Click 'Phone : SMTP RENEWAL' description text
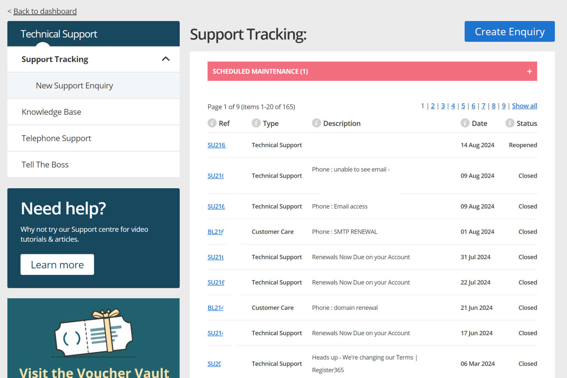This screenshot has width=567, height=378. point(344,232)
